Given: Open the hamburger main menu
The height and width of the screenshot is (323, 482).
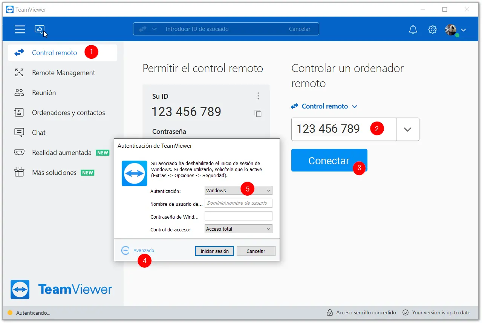Looking at the screenshot, I should point(20,29).
